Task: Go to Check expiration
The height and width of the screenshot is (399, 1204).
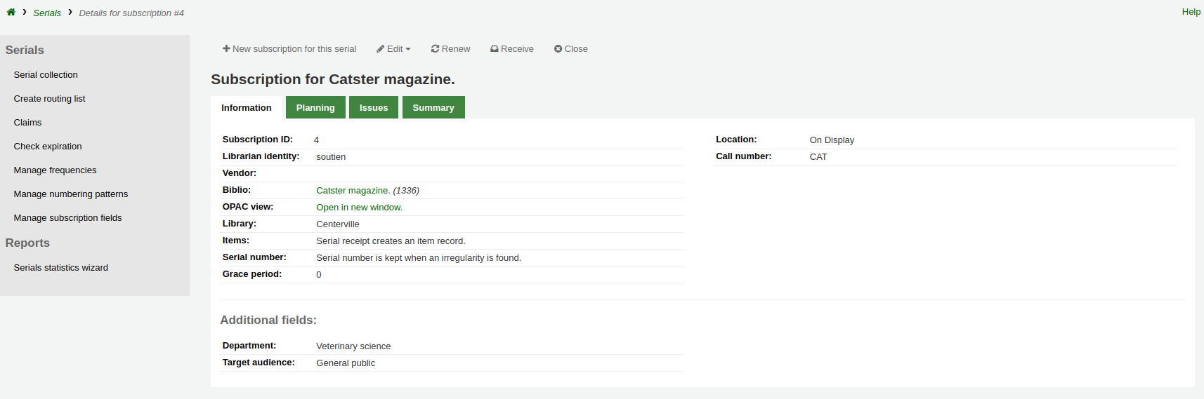Action: pos(48,147)
